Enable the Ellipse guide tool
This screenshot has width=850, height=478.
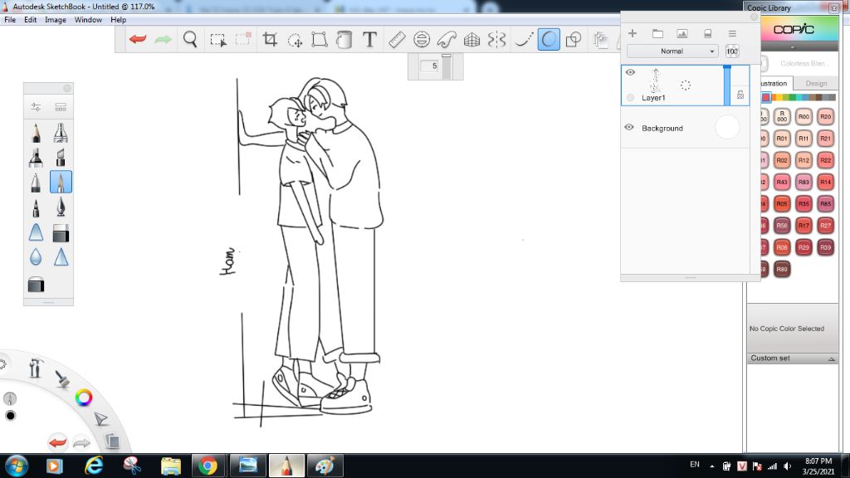421,39
